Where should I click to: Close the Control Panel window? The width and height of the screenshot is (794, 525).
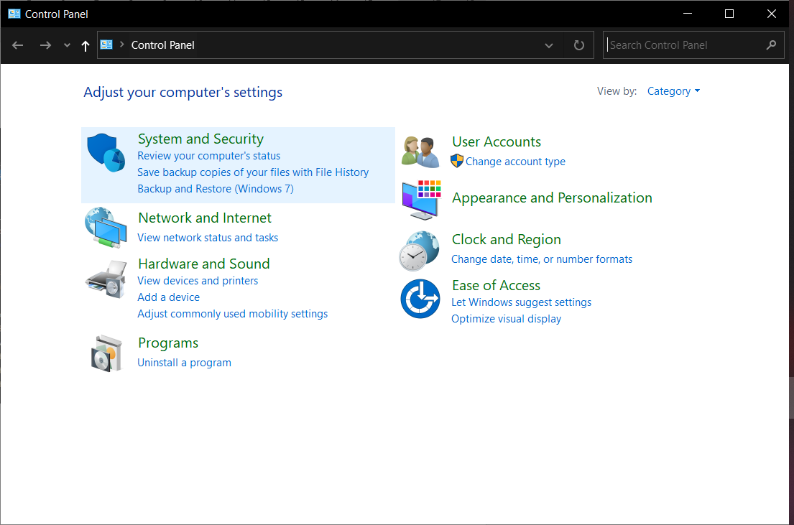click(771, 14)
